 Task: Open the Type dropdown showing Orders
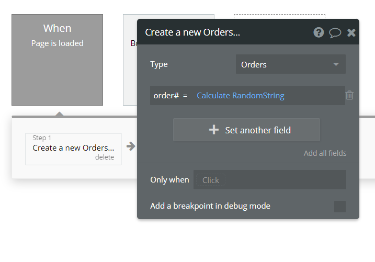[x=291, y=64]
